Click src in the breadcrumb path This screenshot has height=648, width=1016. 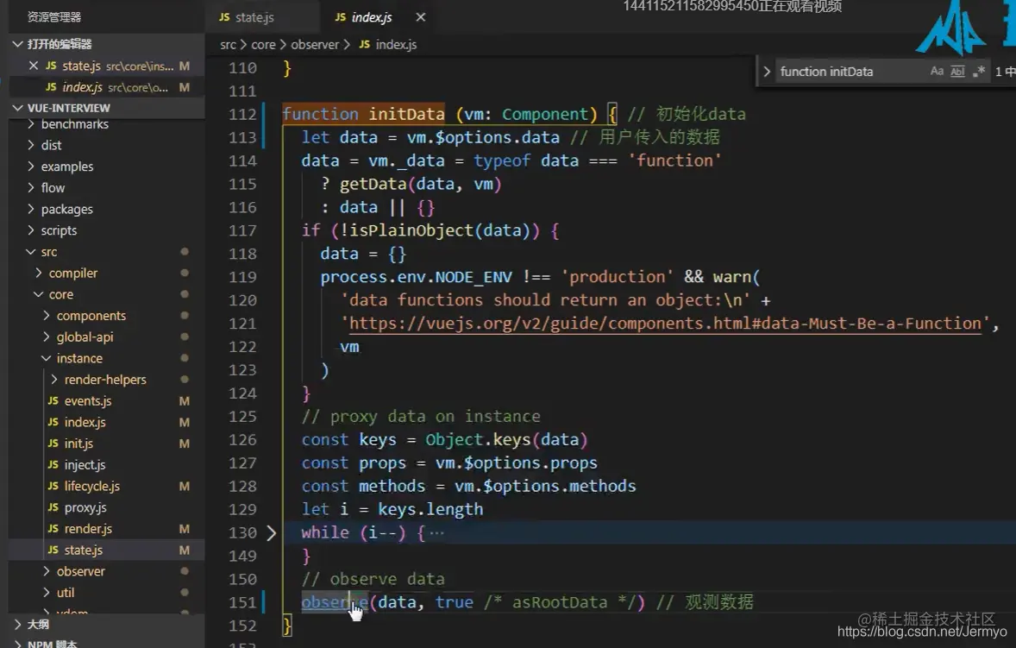pyautogui.click(x=228, y=45)
